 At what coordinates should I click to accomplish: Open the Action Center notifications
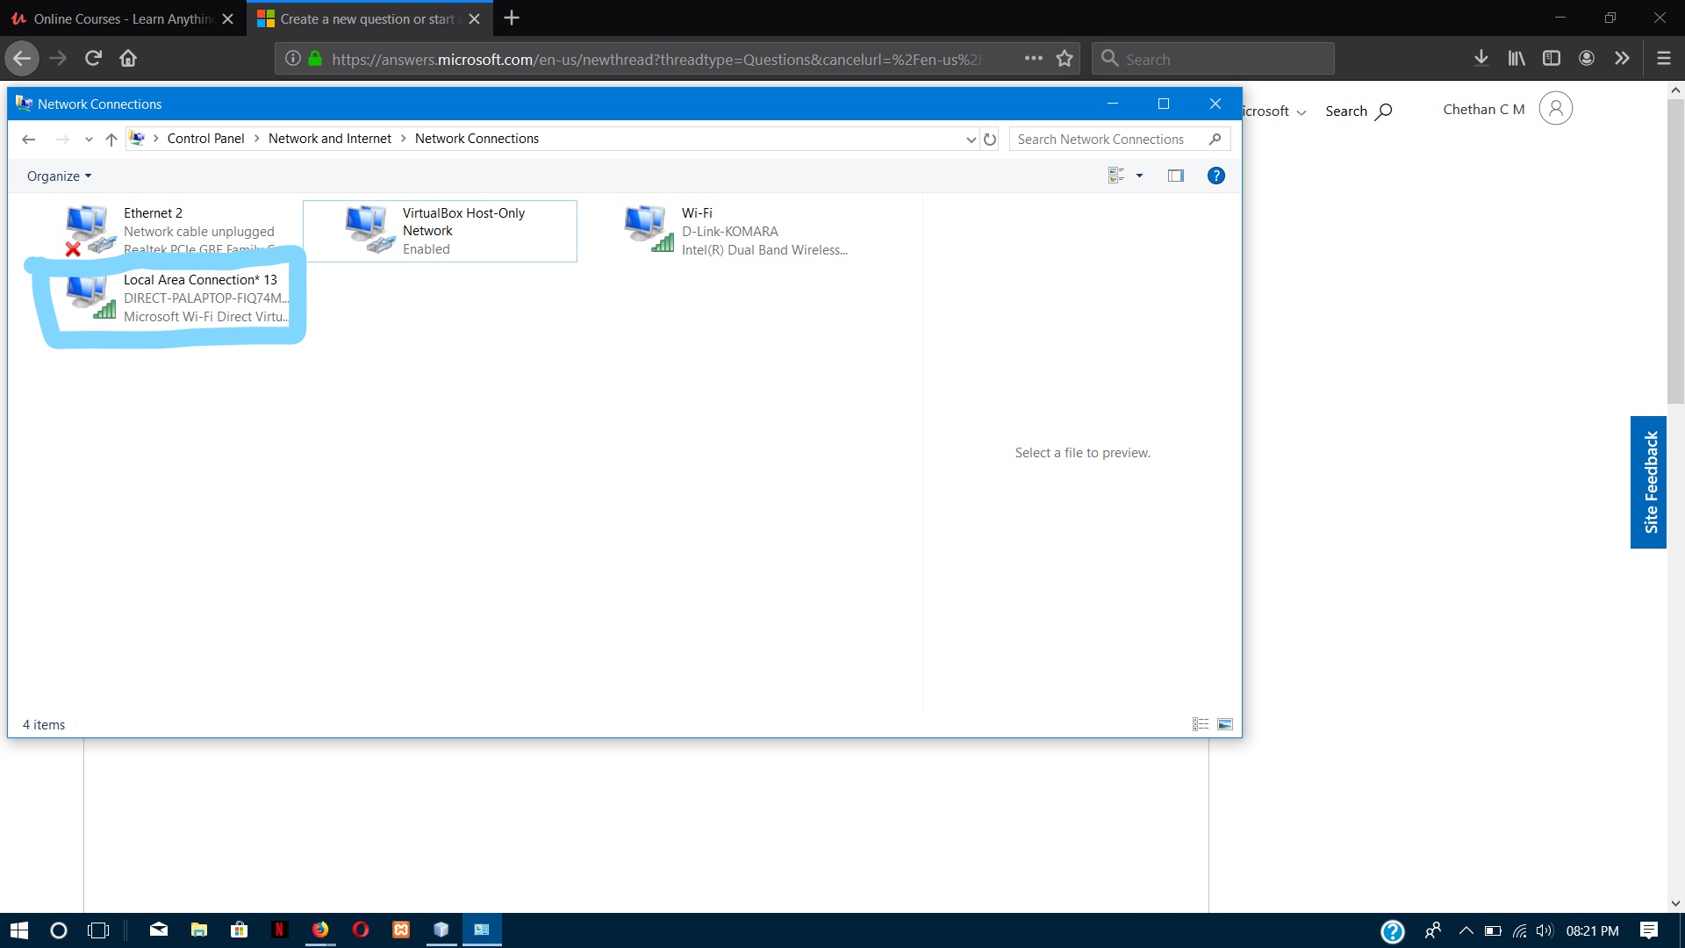point(1649,930)
